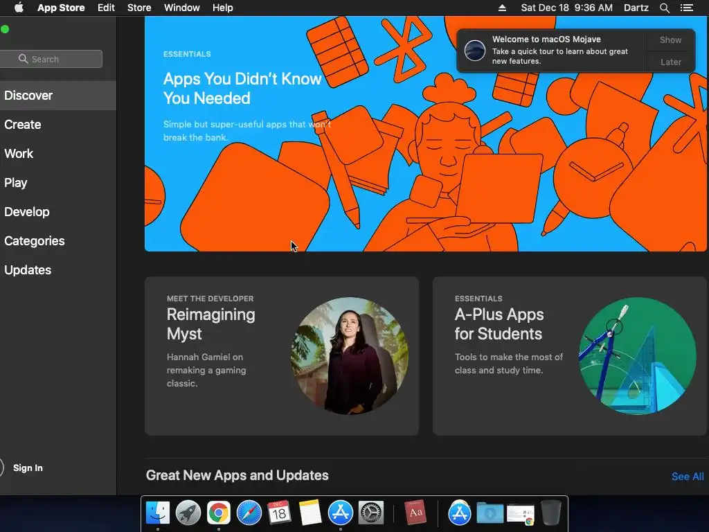Image resolution: width=709 pixels, height=532 pixels.
Task: Open the A-Plus Apps for Students card
Action: (x=570, y=356)
